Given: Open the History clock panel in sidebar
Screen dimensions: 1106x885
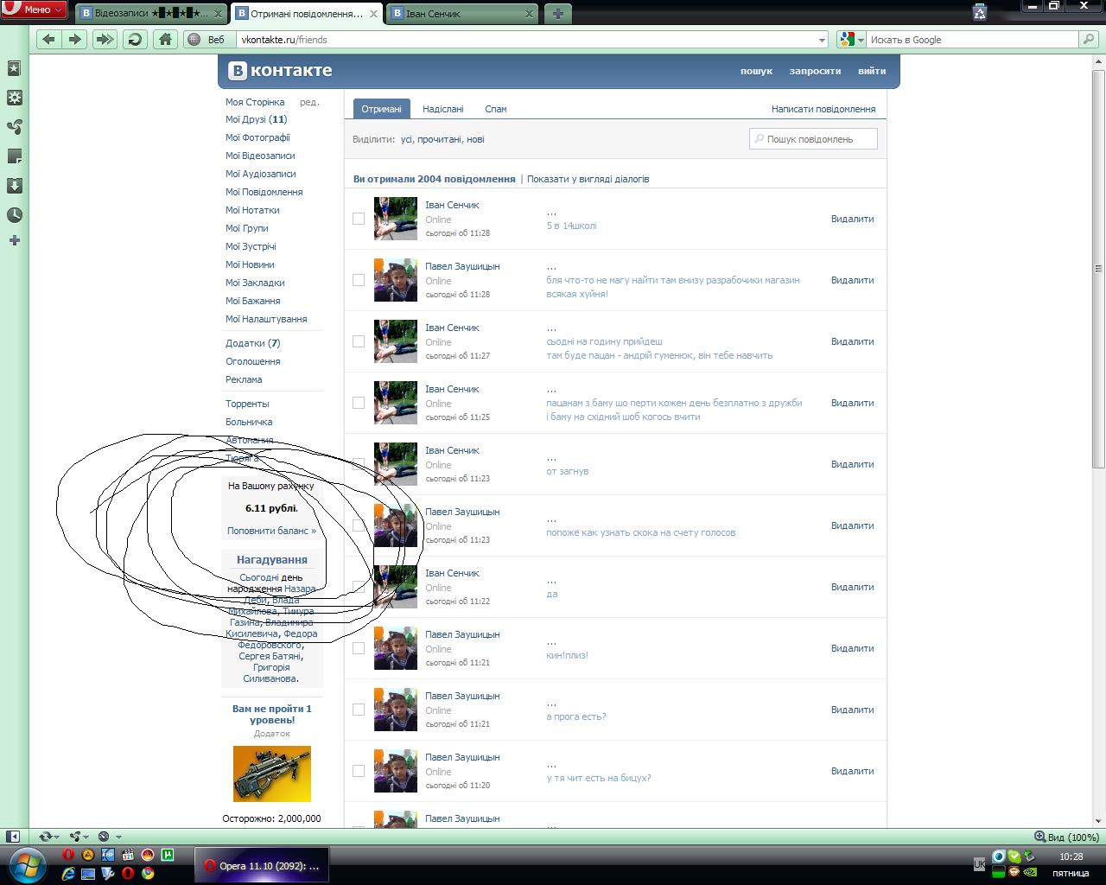Looking at the screenshot, I should (x=14, y=215).
